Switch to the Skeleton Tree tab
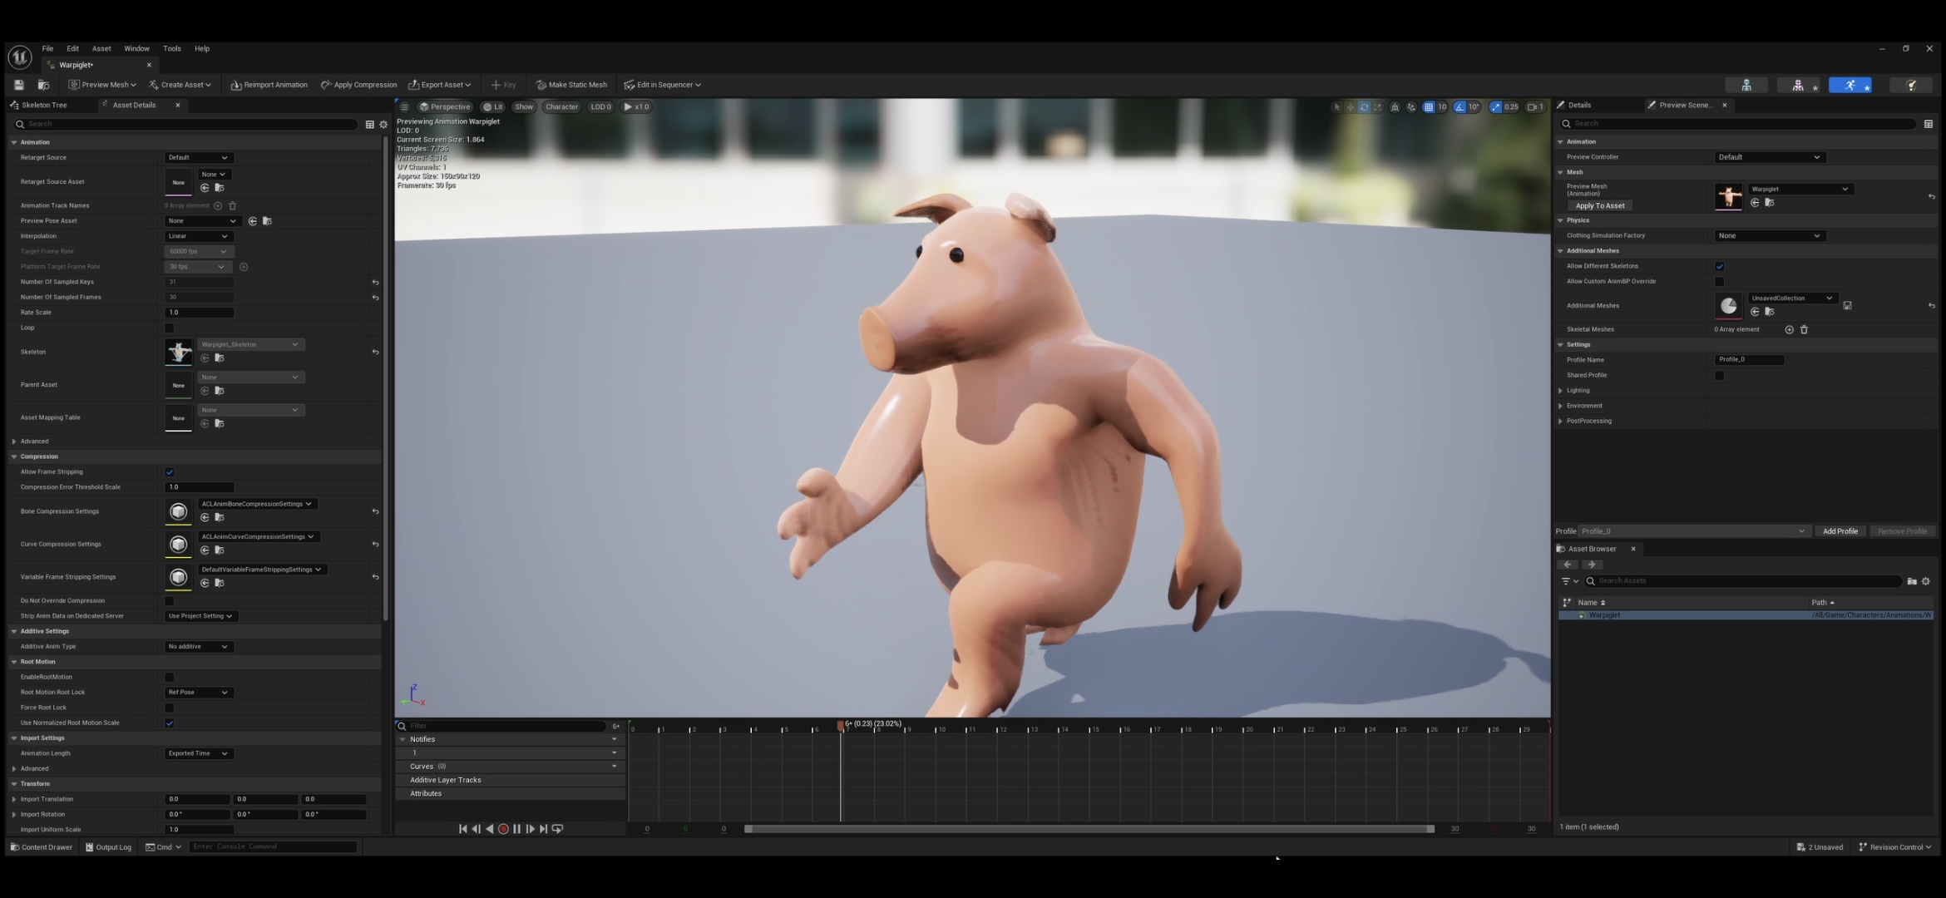This screenshot has height=898, width=1946. coord(43,105)
